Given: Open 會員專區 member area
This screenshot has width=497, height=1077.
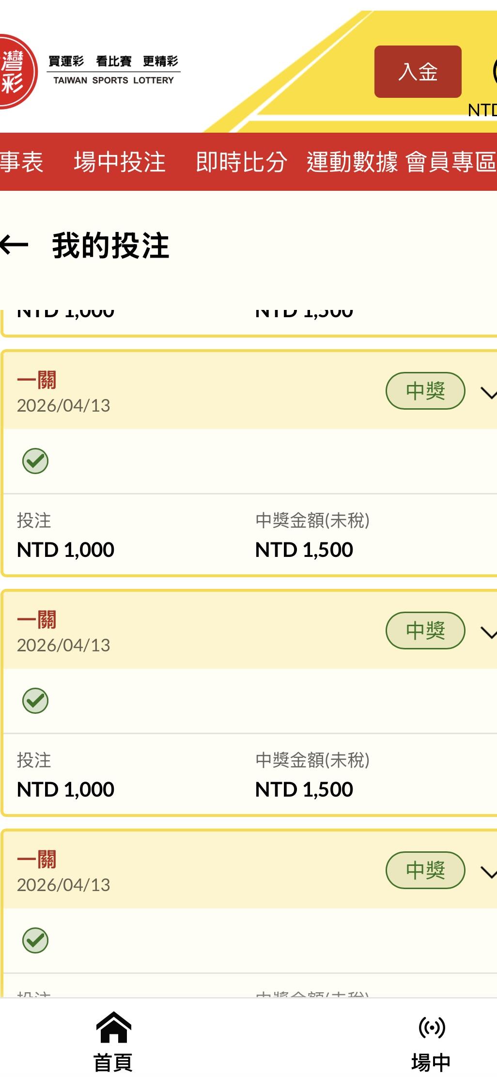Looking at the screenshot, I should (450, 162).
